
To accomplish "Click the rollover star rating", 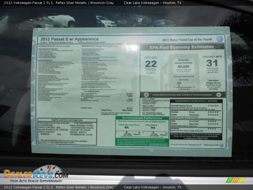I will click(212, 129).
